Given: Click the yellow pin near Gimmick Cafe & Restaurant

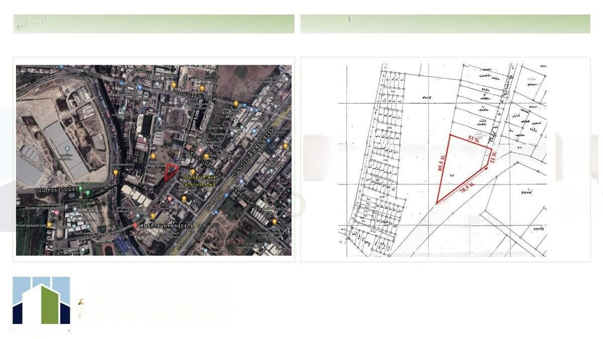Looking at the screenshot, I should tap(235, 104).
